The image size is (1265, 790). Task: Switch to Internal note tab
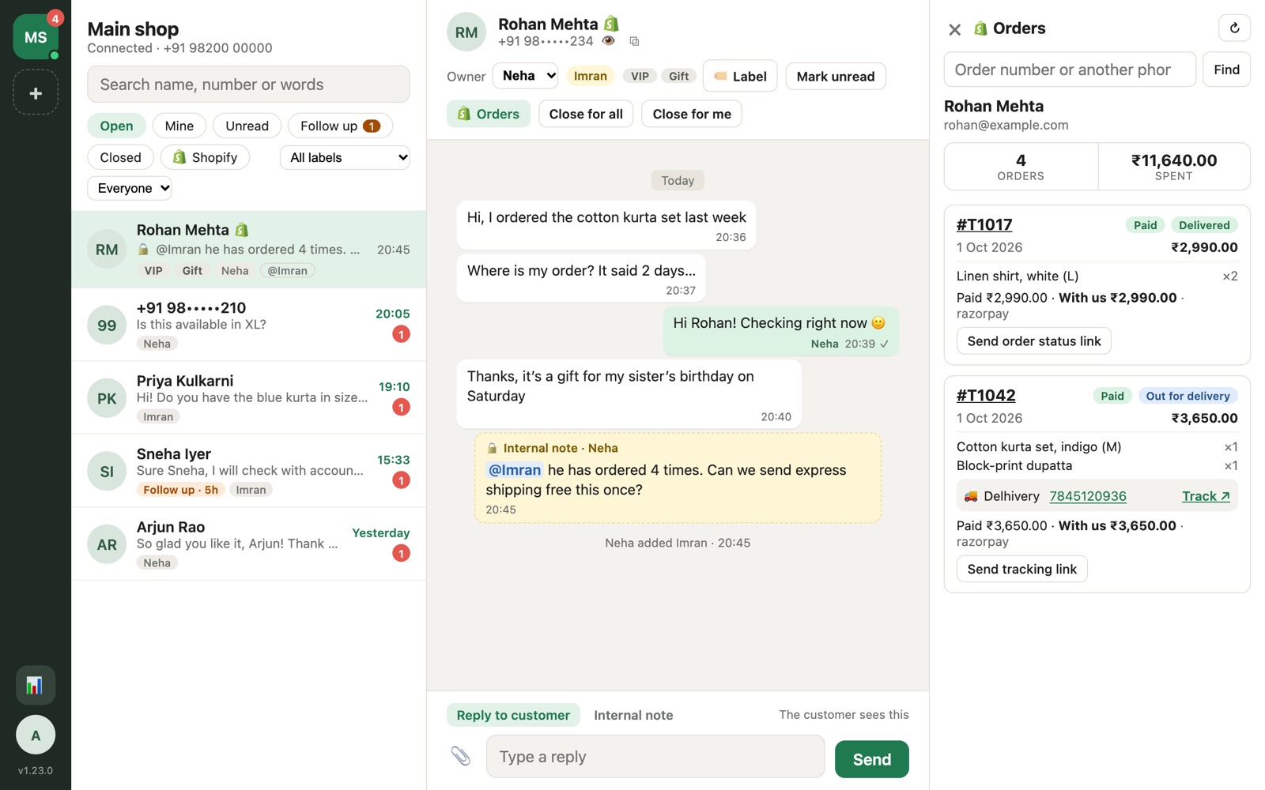[x=633, y=715]
